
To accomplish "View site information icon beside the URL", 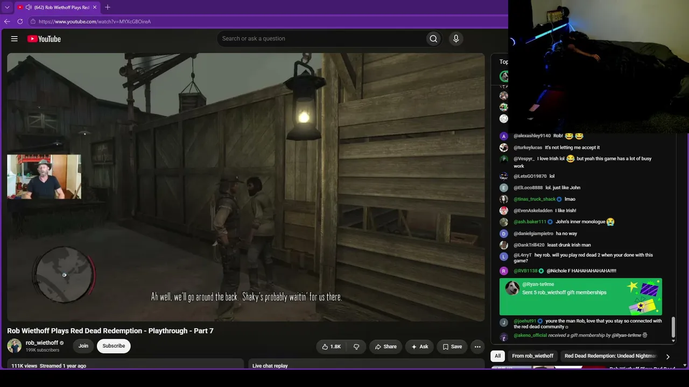I will 33,21.
